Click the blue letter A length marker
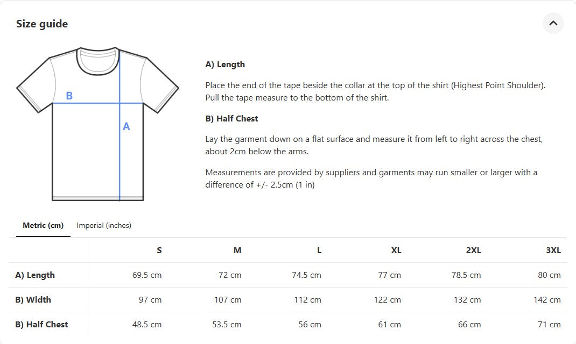576x344 pixels. point(127,127)
